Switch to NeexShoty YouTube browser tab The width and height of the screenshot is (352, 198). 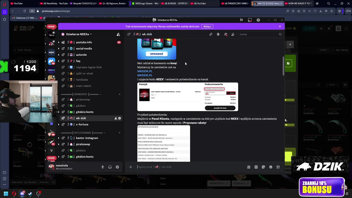[54, 4]
